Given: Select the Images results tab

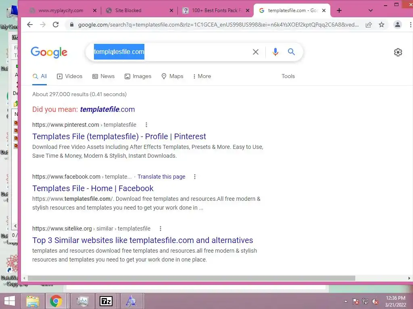Looking at the screenshot, I should pos(138,76).
